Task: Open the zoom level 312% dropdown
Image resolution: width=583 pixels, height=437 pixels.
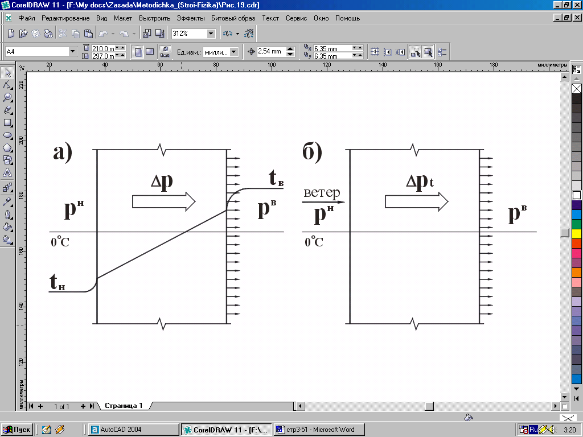Action: (211, 34)
